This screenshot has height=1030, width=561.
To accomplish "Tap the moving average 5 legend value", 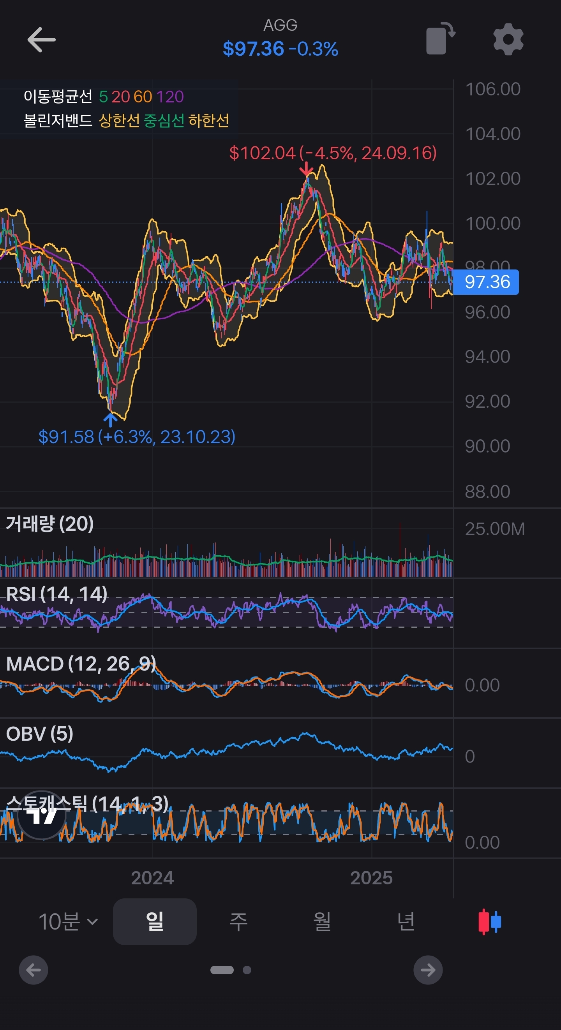I will point(103,97).
